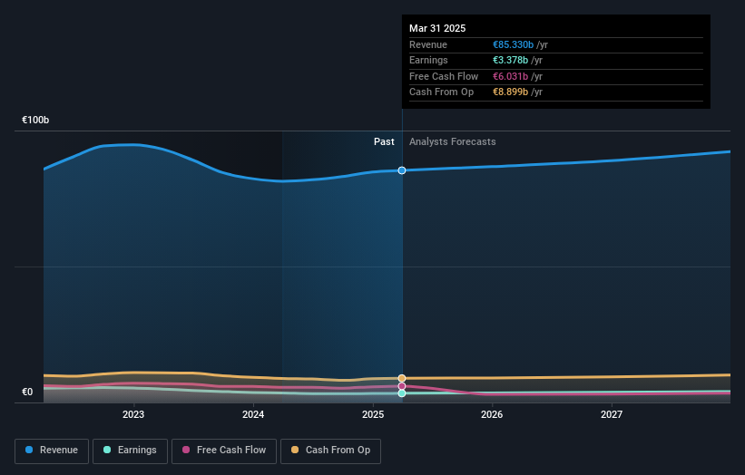The image size is (745, 475).
Task: Select the Free Cash Flow marker at Mar 2025
Action: point(402,386)
